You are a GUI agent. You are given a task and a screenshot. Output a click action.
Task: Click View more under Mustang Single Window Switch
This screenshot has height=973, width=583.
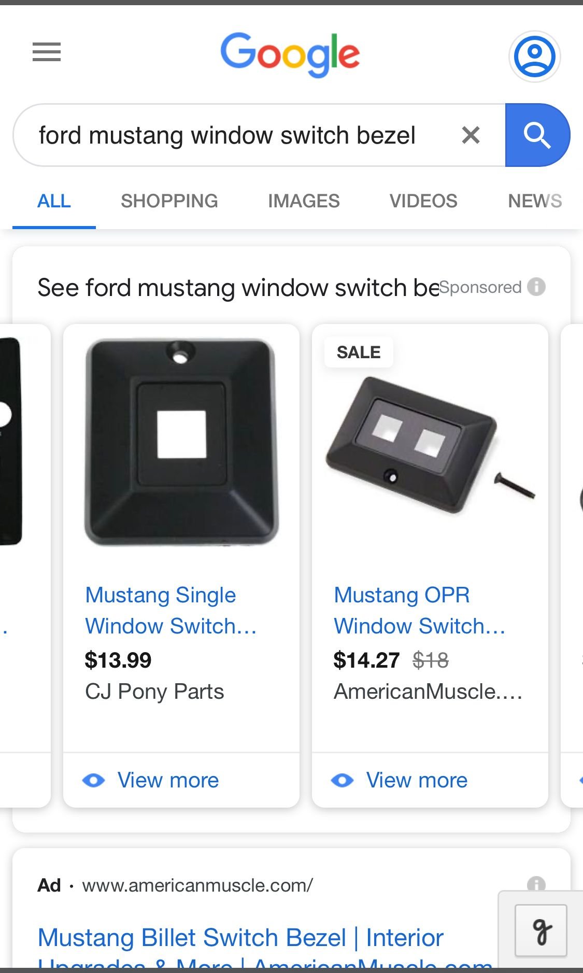tap(167, 780)
